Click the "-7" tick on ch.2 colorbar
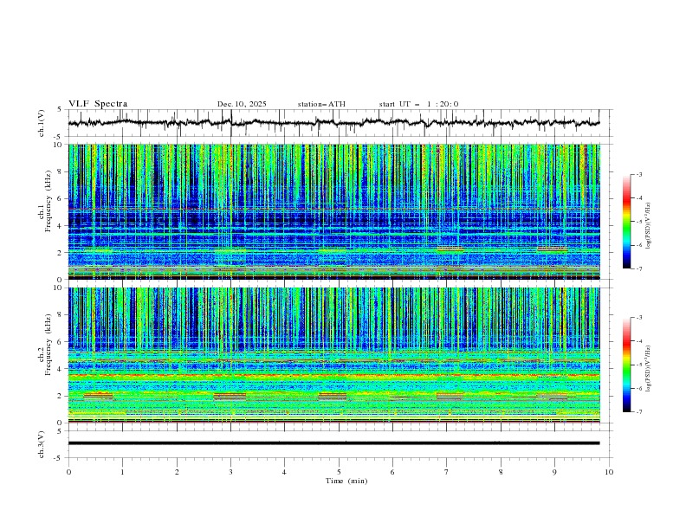 coord(638,411)
